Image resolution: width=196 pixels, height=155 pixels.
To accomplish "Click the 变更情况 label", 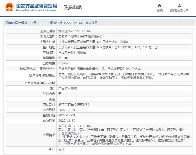I will tap(49, 135).
